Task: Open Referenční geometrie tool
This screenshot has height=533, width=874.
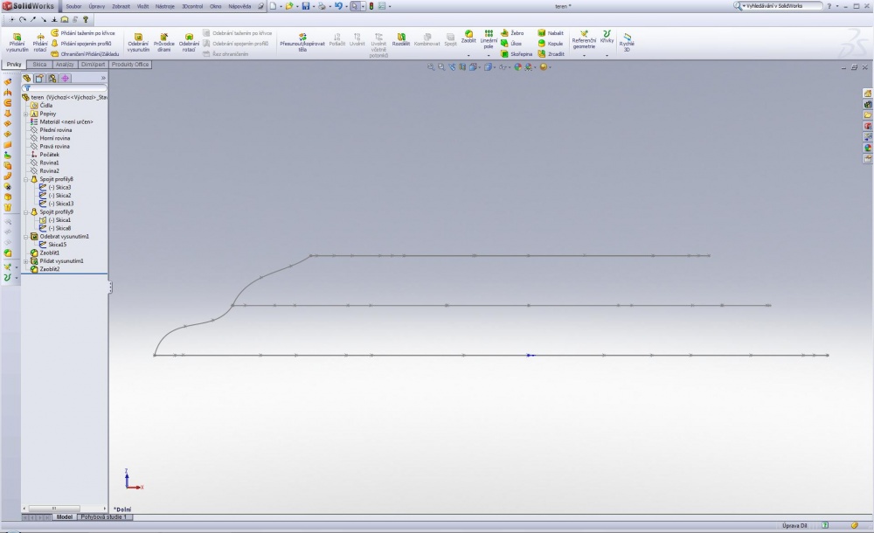Action: pyautogui.click(x=584, y=40)
